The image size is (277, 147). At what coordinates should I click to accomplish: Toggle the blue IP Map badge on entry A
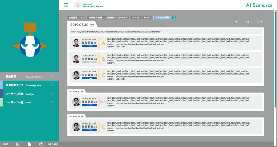click(89, 46)
